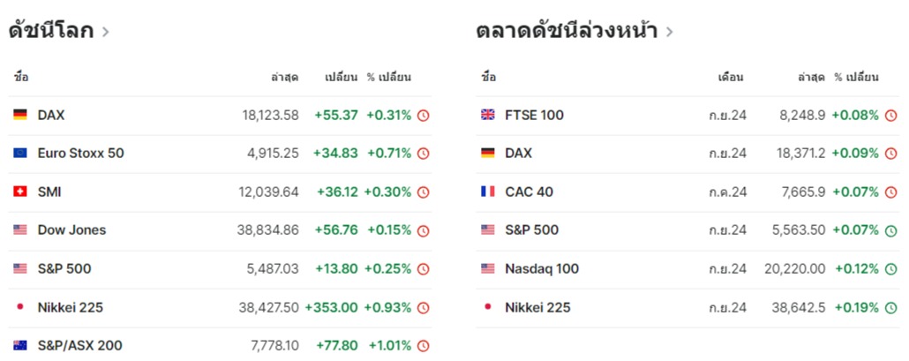
Task: Open the S&P/ASX 200 index link
Action: click(x=79, y=345)
